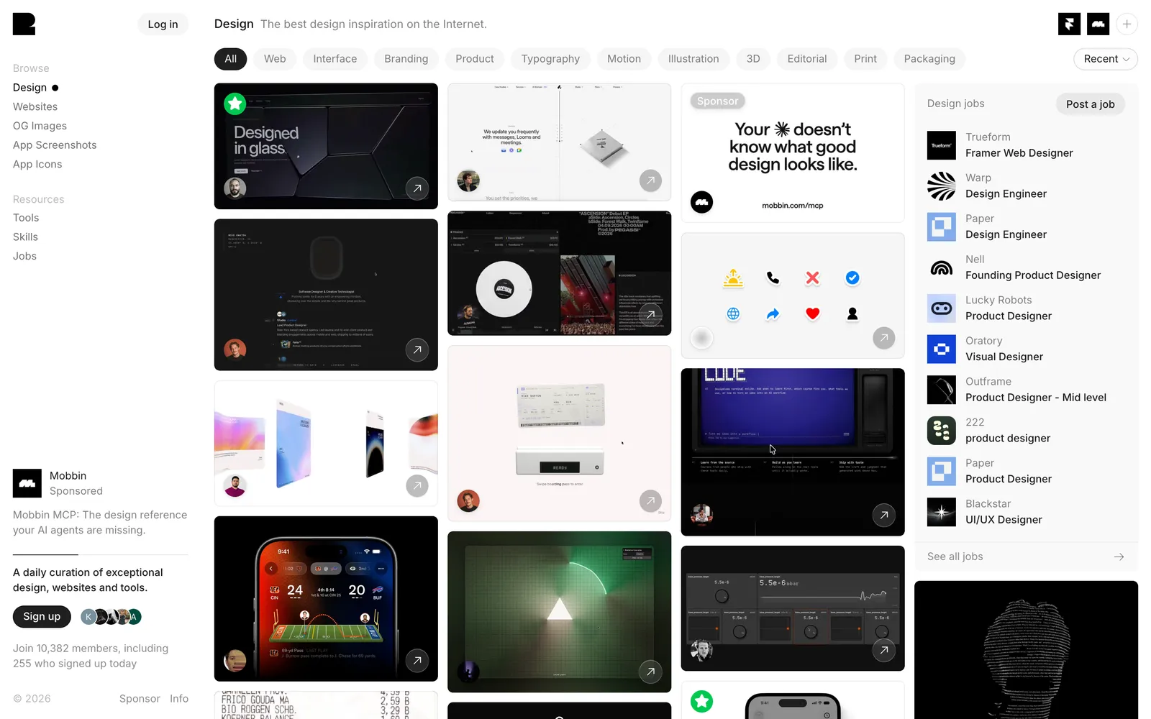The image size is (1151, 719).
Task: Click the green star badge on Designed in glass
Action: pyautogui.click(x=235, y=104)
